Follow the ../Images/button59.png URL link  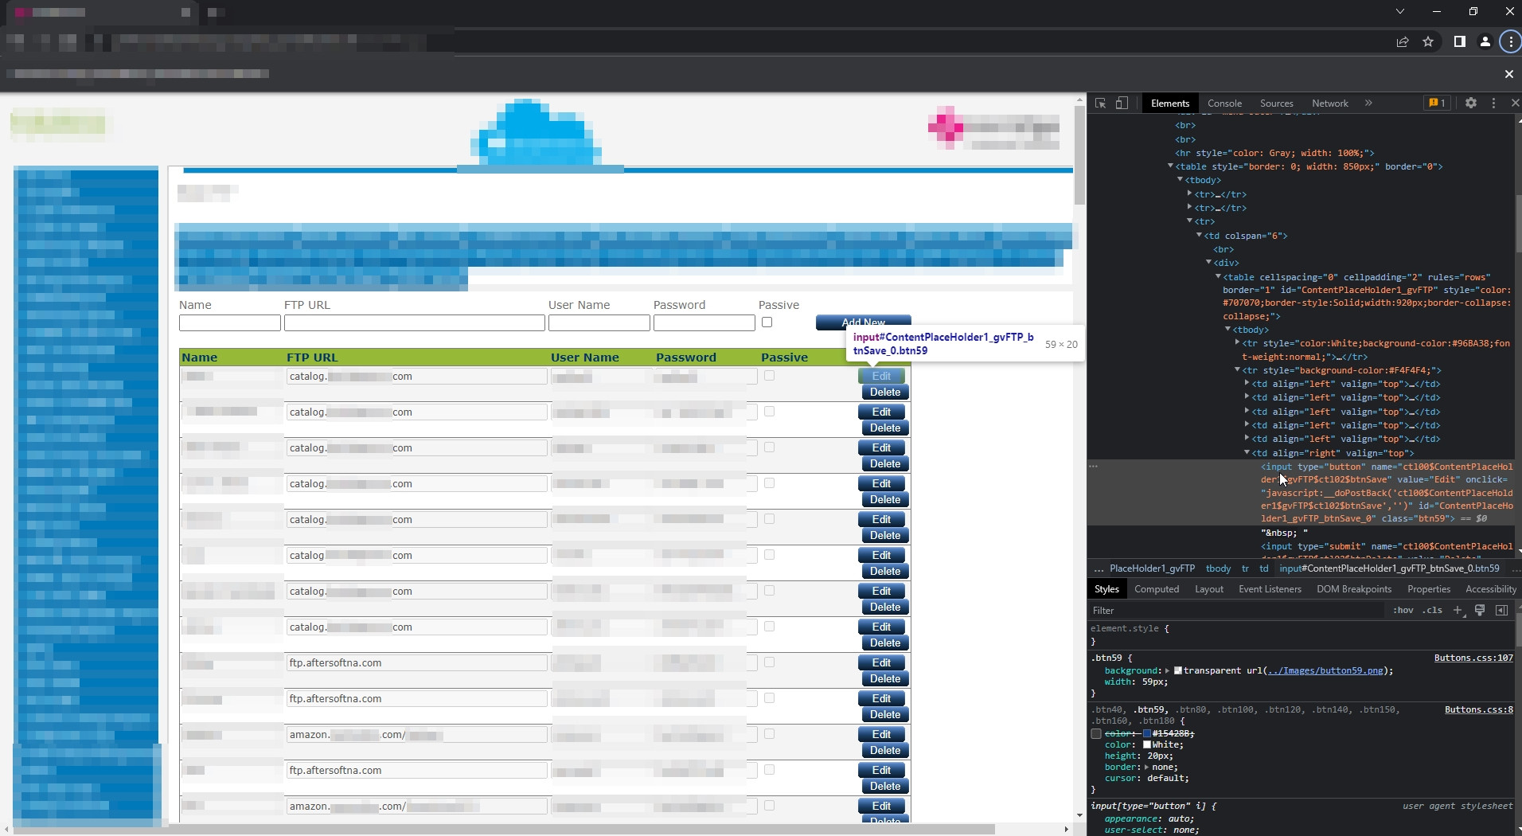(1325, 671)
